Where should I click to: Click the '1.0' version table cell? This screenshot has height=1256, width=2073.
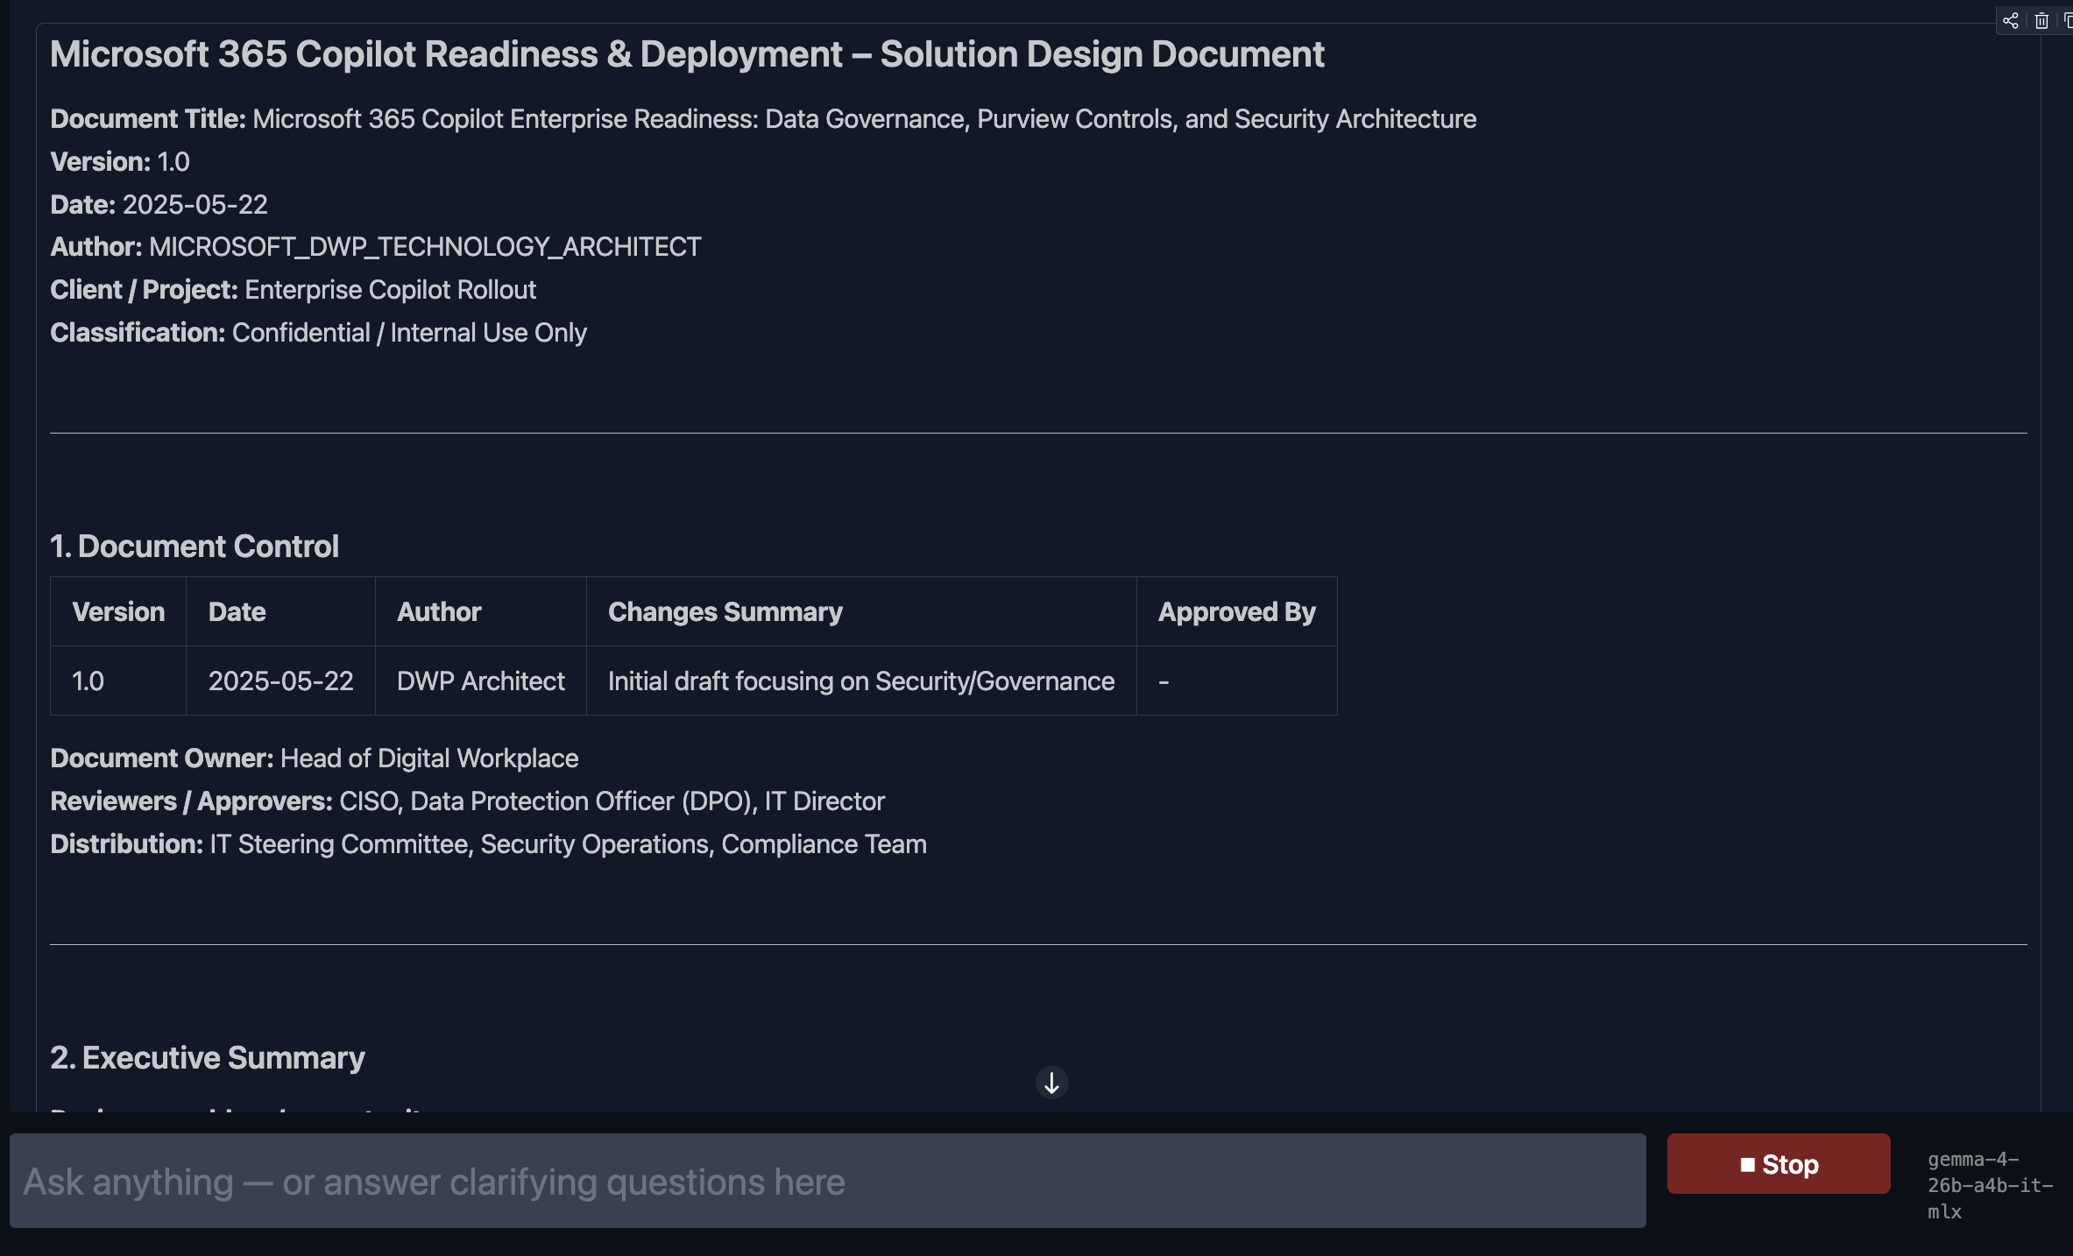[x=118, y=681]
